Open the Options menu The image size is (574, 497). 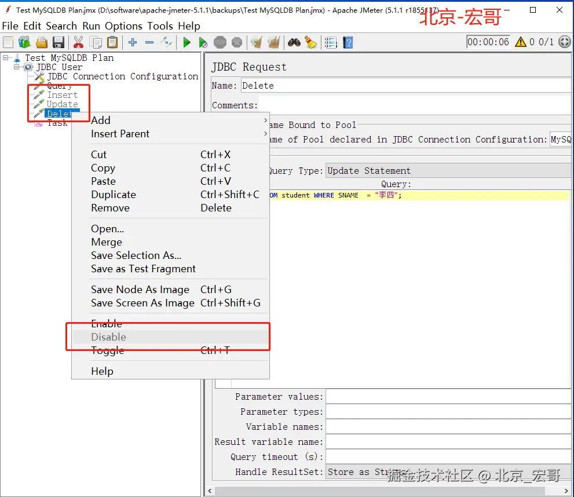click(123, 26)
